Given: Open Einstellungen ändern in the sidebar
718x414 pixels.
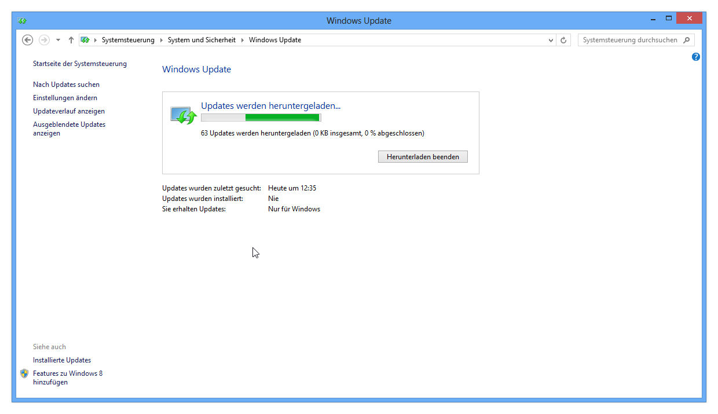Looking at the screenshot, I should pos(65,98).
